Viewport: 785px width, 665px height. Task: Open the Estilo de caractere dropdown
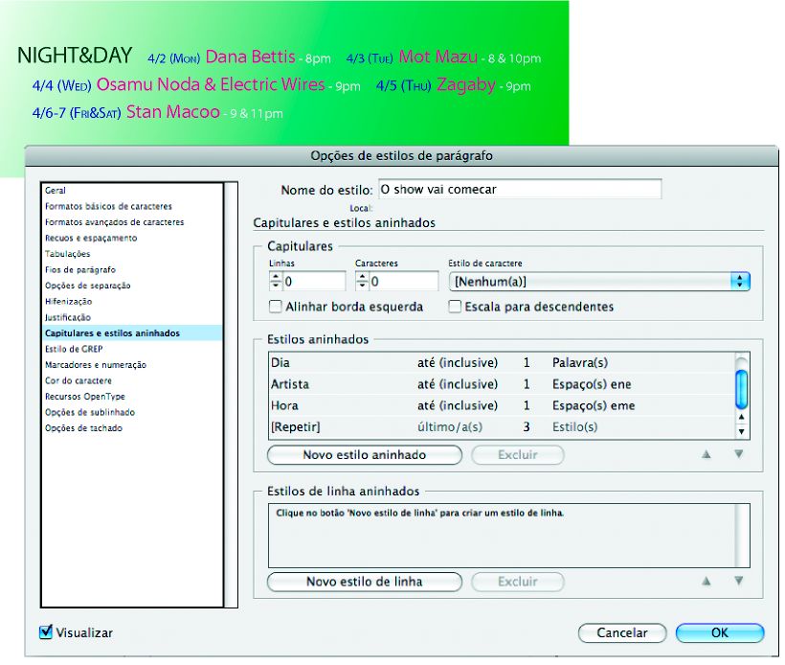(599, 282)
